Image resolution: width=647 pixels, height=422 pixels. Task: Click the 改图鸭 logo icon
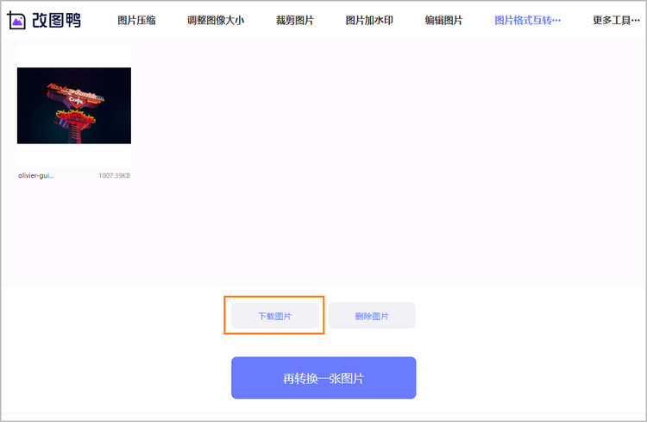coord(16,20)
